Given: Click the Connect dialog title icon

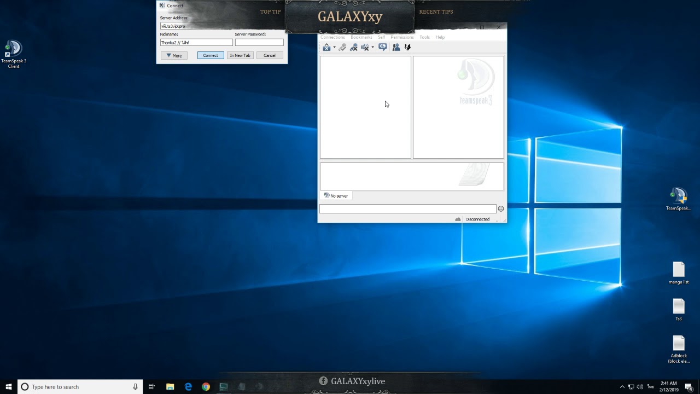Looking at the screenshot, I should pyautogui.click(x=162, y=5).
